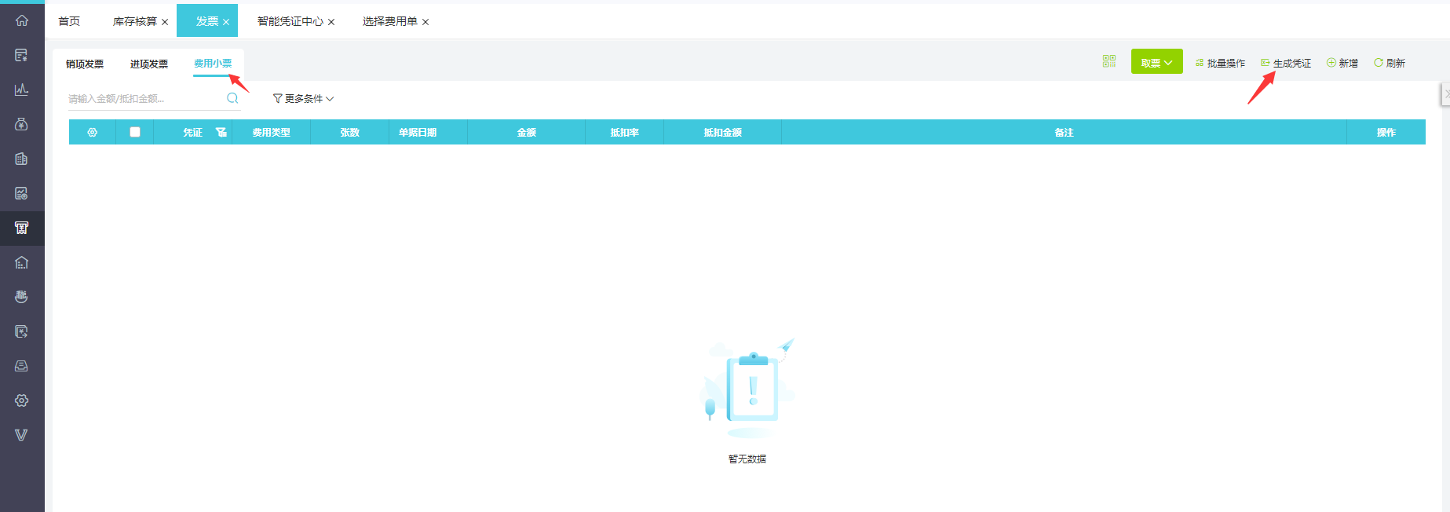Expand the 更多条件 filter dropdown
The height and width of the screenshot is (512, 1450).
(303, 99)
